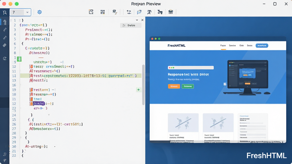Viewport: 292px width, 164px height.
Task: Click the diamond tag icon in the sidebar
Action: pyautogui.click(x=5, y=45)
